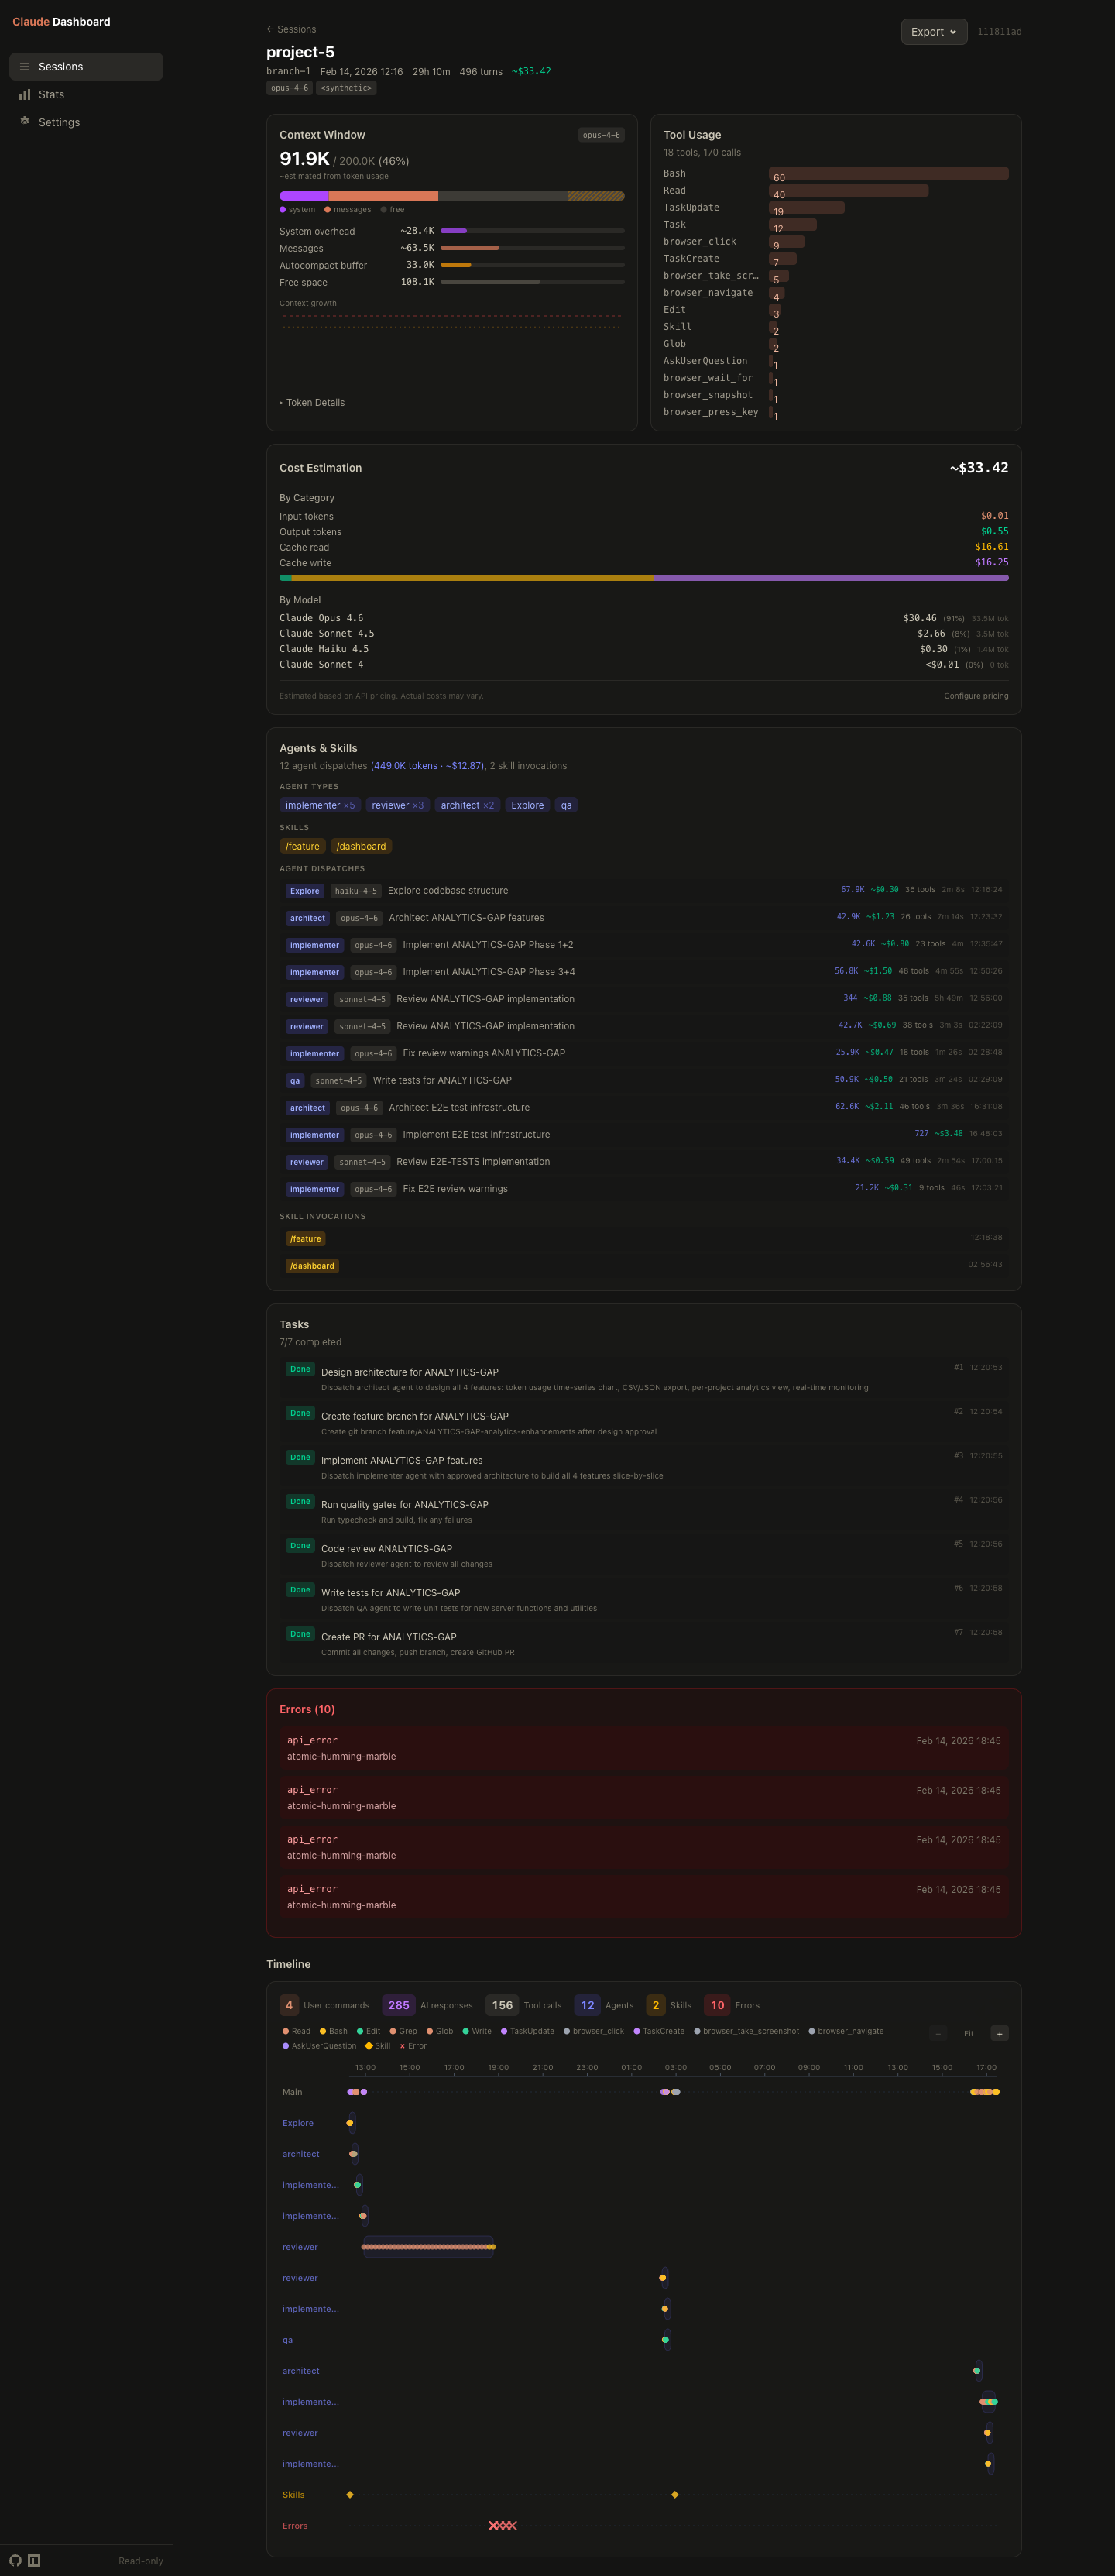Go to Sessions in sidebar
The image size is (1115, 2576).
[86, 67]
